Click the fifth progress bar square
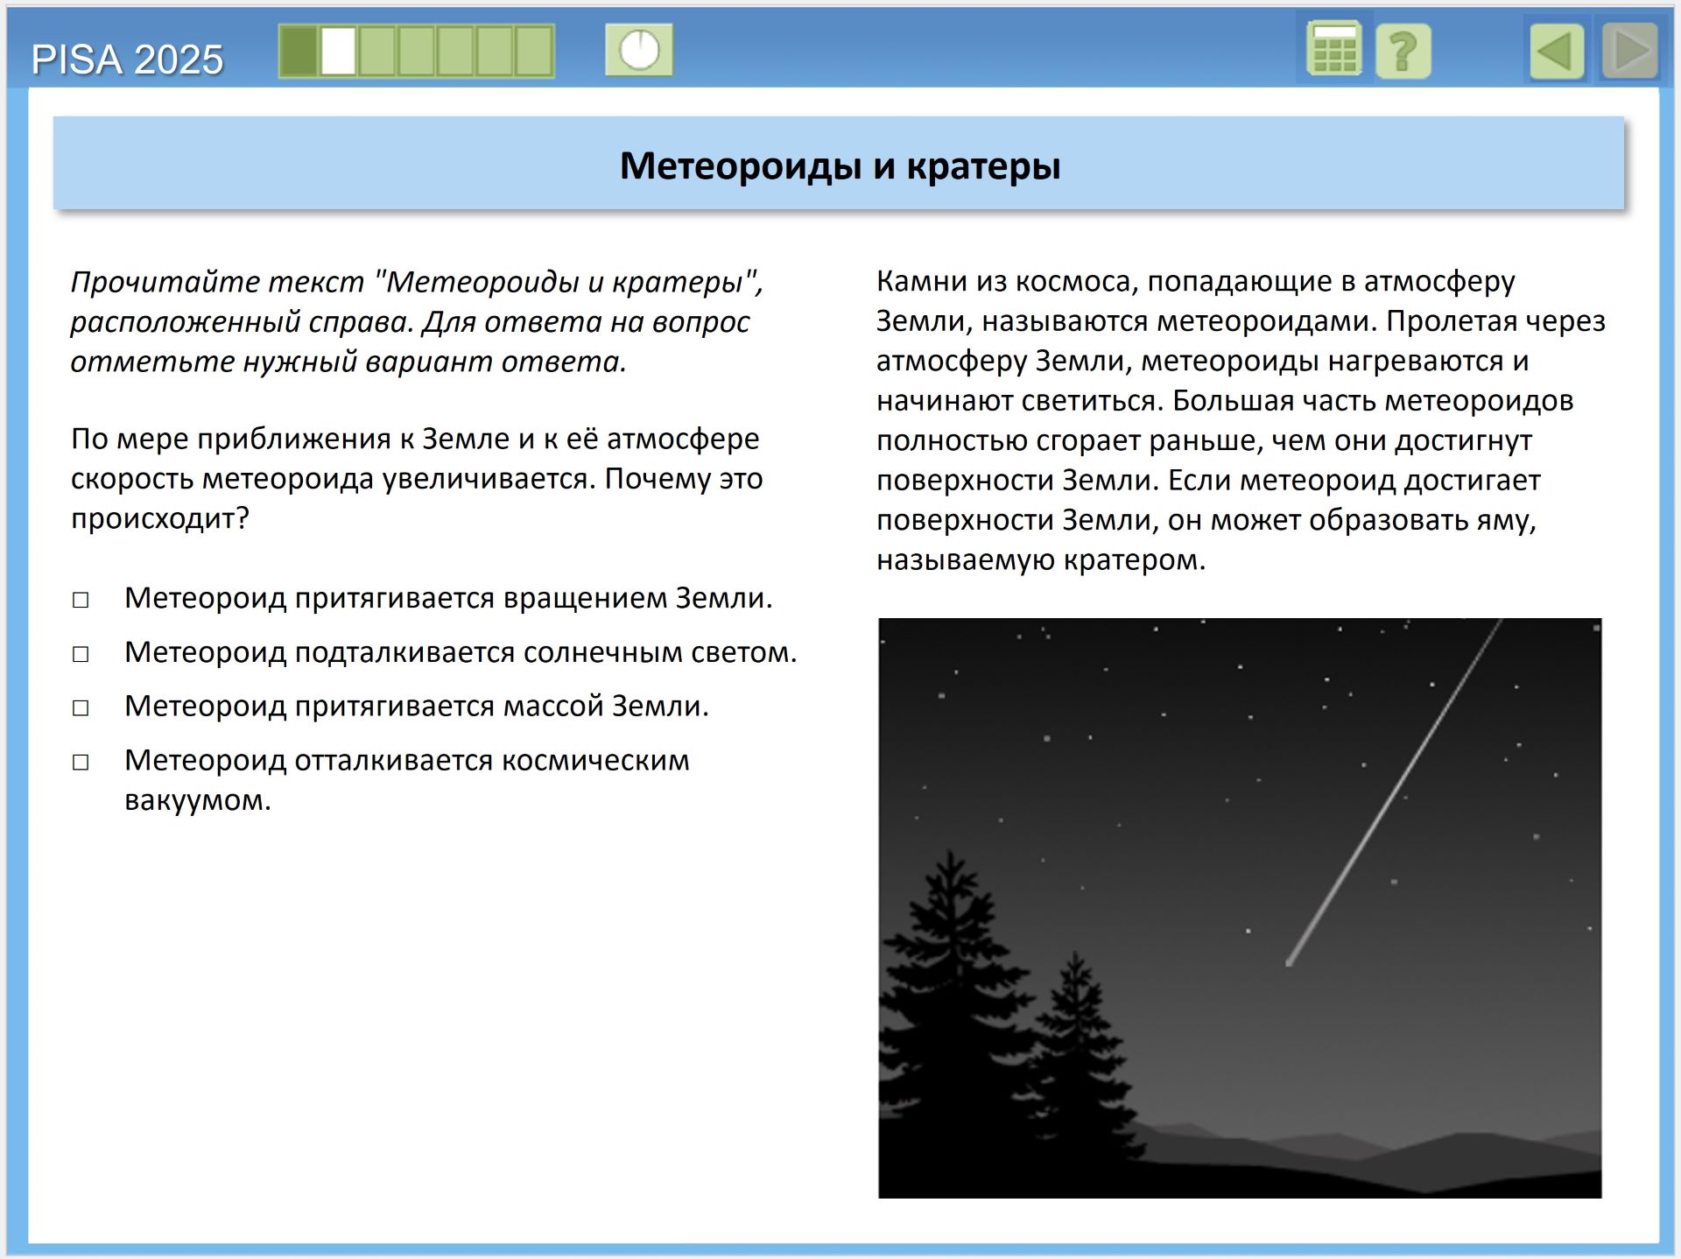 pyautogui.click(x=455, y=51)
